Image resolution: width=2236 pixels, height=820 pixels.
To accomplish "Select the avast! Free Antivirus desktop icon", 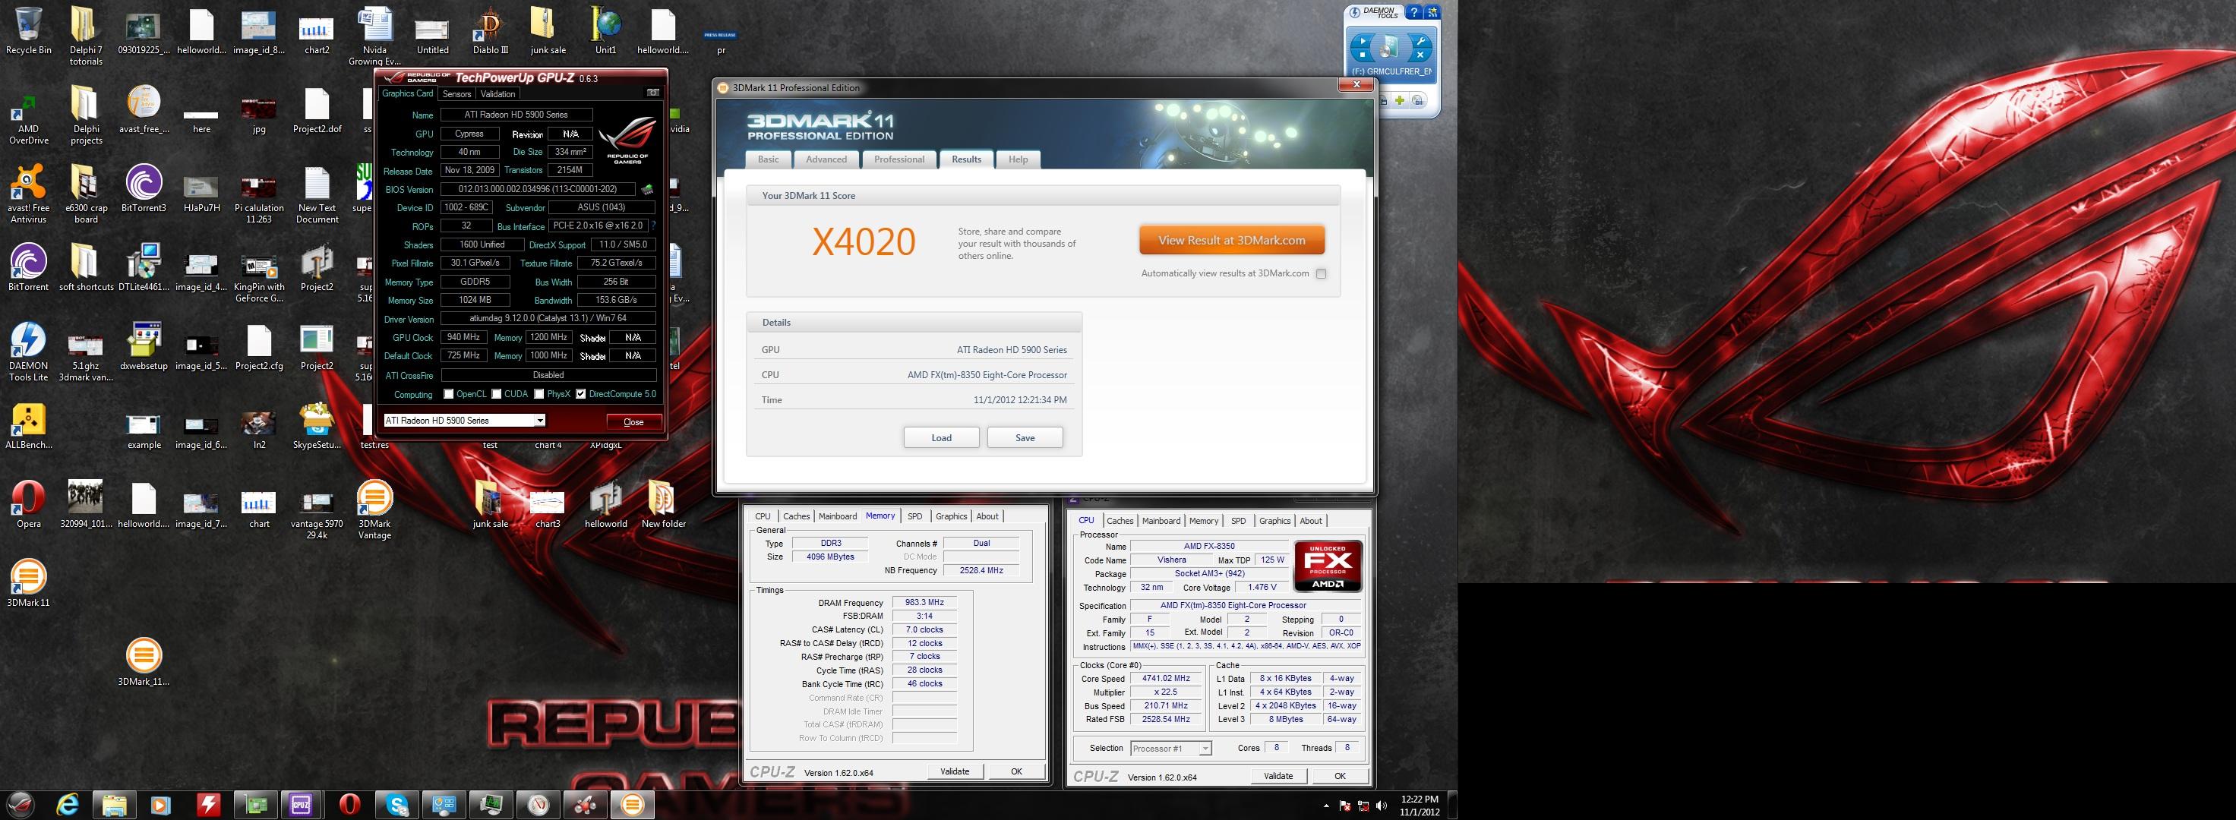I will click(x=29, y=194).
